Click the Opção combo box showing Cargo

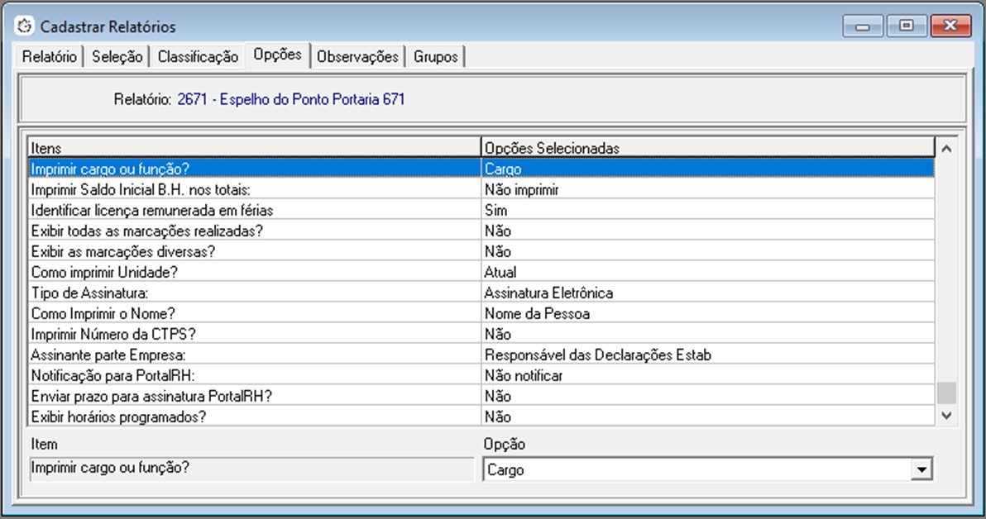pos(695,469)
